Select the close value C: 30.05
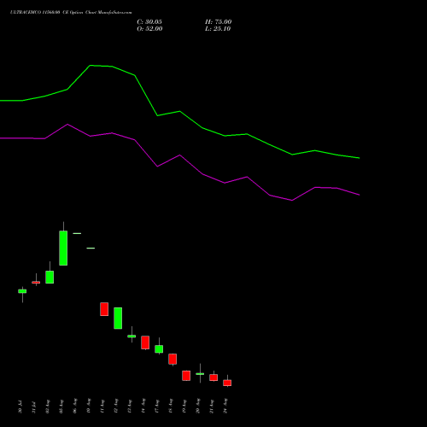 pyautogui.click(x=149, y=22)
